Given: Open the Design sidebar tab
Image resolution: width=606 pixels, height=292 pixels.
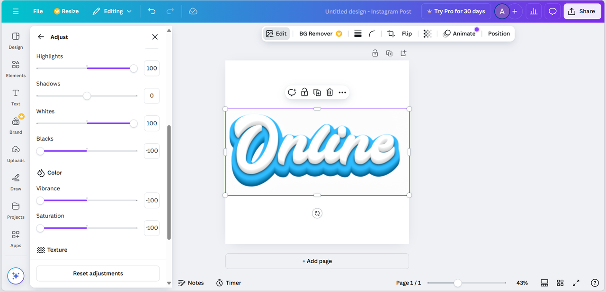Looking at the screenshot, I should [16, 41].
